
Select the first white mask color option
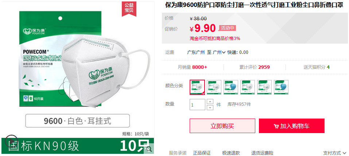(x=197, y=87)
